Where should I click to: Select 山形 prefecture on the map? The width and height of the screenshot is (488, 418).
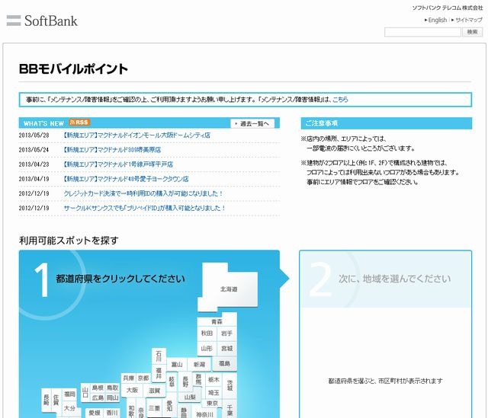click(x=207, y=349)
